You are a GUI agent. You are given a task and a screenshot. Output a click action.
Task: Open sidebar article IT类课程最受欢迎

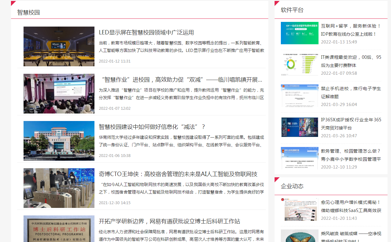pyautogui.click(x=351, y=61)
